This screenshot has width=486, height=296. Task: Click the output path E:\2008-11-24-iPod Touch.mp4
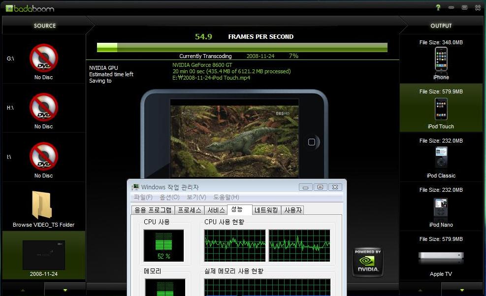211,78
